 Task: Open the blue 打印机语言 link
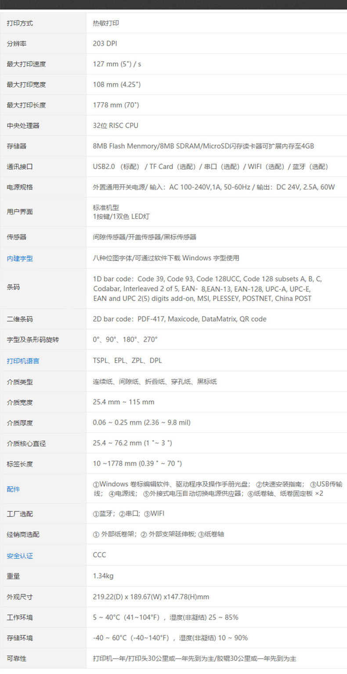point(23,361)
